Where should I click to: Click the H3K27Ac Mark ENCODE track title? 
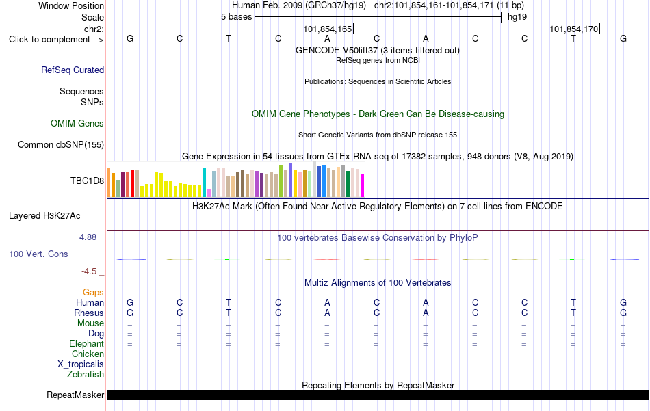pyautogui.click(x=378, y=207)
